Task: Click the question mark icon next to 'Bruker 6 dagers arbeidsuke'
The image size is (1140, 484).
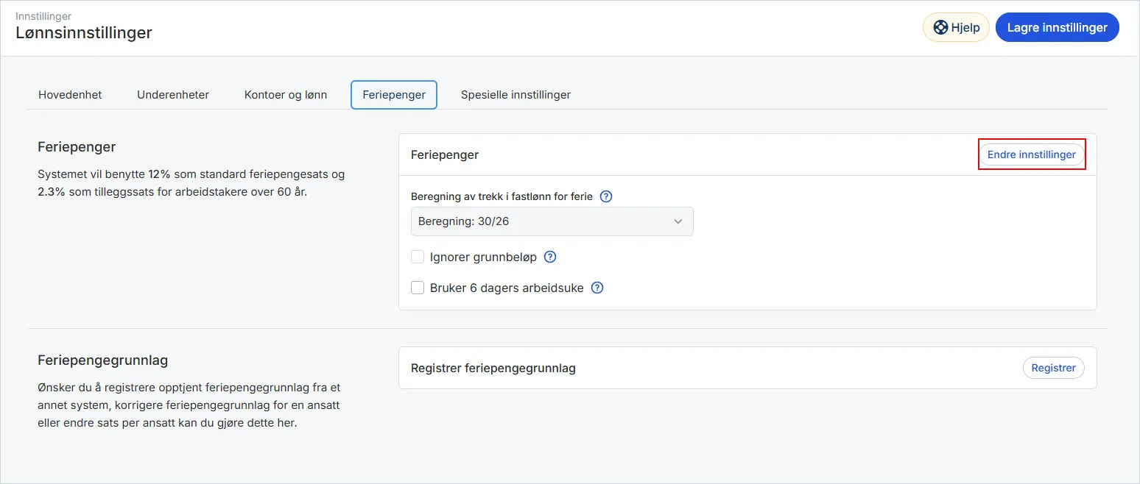Action: (x=597, y=288)
